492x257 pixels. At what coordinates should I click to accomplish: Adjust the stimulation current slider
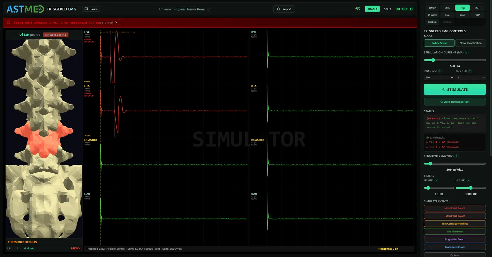[x=455, y=60]
